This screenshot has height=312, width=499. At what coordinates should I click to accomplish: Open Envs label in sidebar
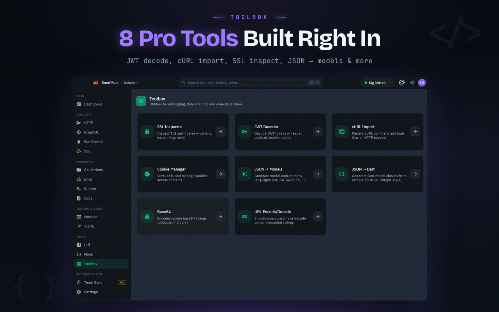(x=88, y=179)
